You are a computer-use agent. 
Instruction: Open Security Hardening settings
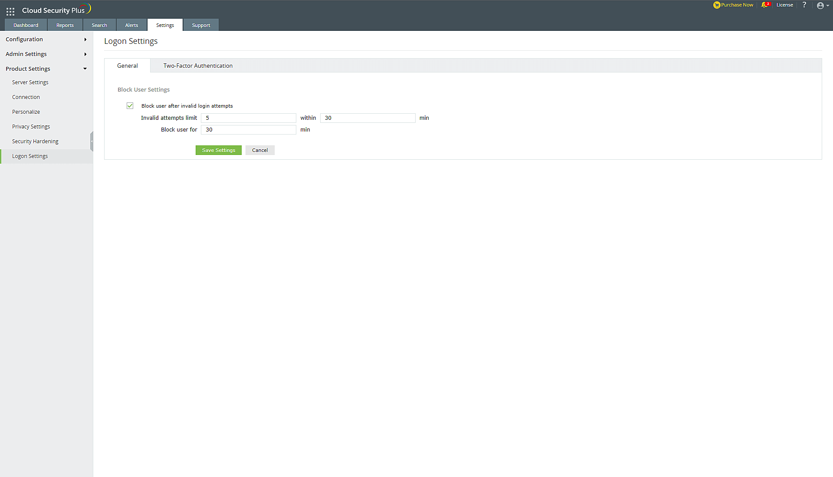[x=35, y=141]
